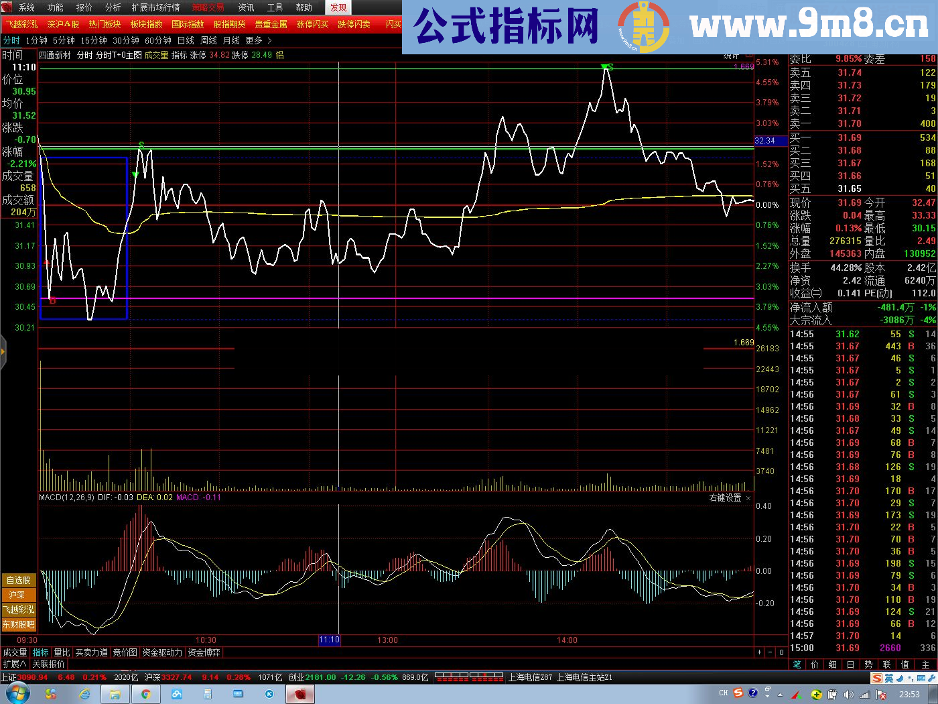The height and width of the screenshot is (704, 938).
Task: Open the blue cloud app on the taskbar
Action: pos(177,694)
